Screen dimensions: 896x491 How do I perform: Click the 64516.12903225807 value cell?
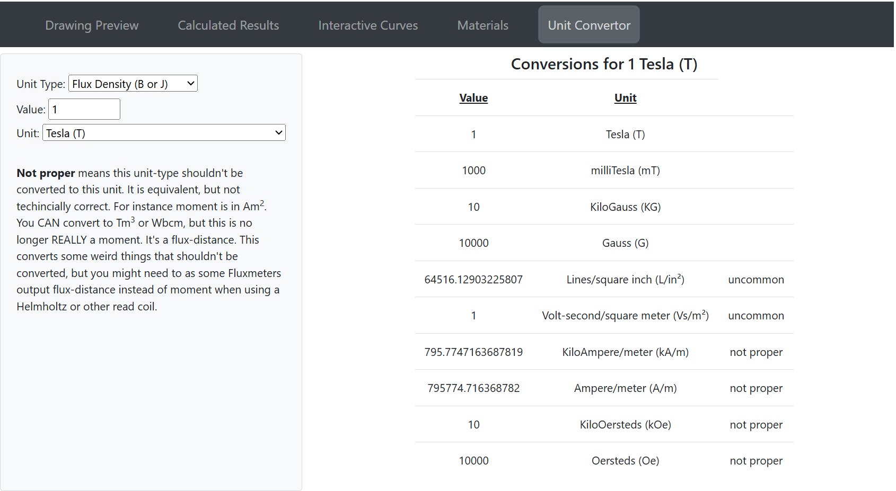(473, 280)
